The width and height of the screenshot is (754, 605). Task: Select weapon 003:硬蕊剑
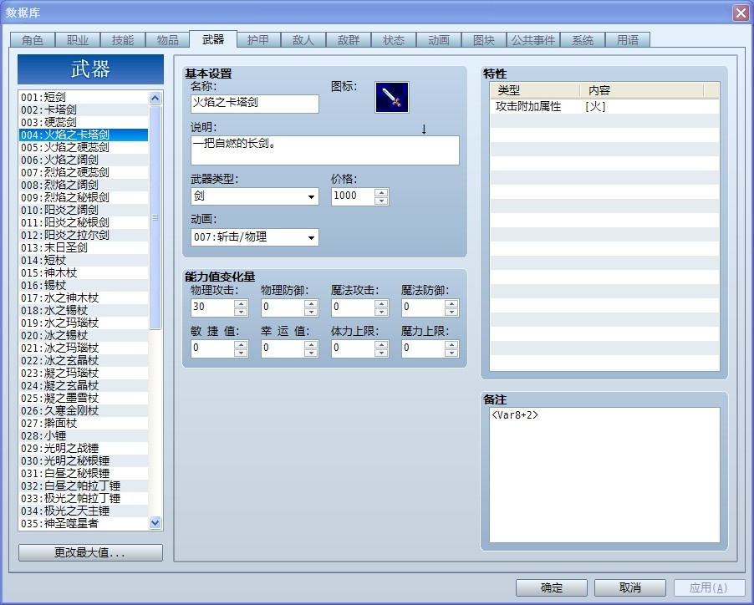84,123
